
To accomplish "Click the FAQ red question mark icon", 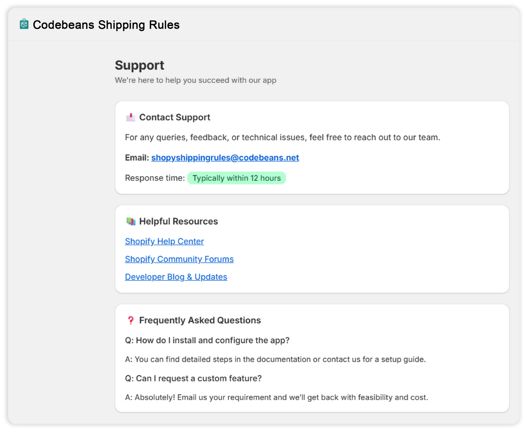I will 130,320.
